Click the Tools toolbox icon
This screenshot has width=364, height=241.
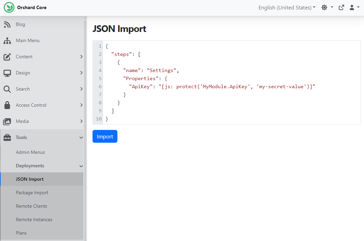click(7, 137)
